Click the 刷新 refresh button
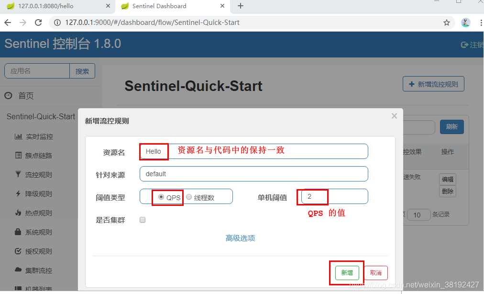484x294 pixels. [451, 127]
